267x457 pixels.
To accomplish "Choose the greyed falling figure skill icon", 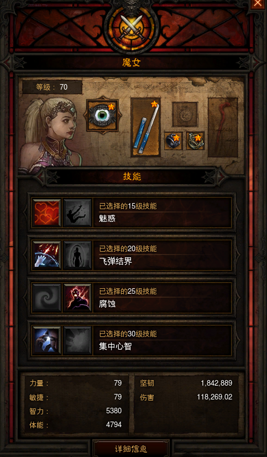I will tap(77, 213).
